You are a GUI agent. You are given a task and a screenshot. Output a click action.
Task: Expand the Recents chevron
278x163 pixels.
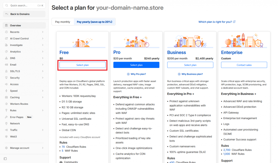(x=43, y=32)
